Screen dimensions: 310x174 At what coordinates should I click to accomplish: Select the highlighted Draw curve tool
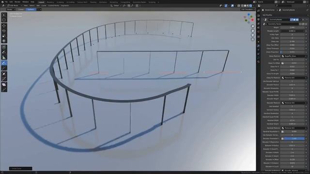(x=4, y=63)
